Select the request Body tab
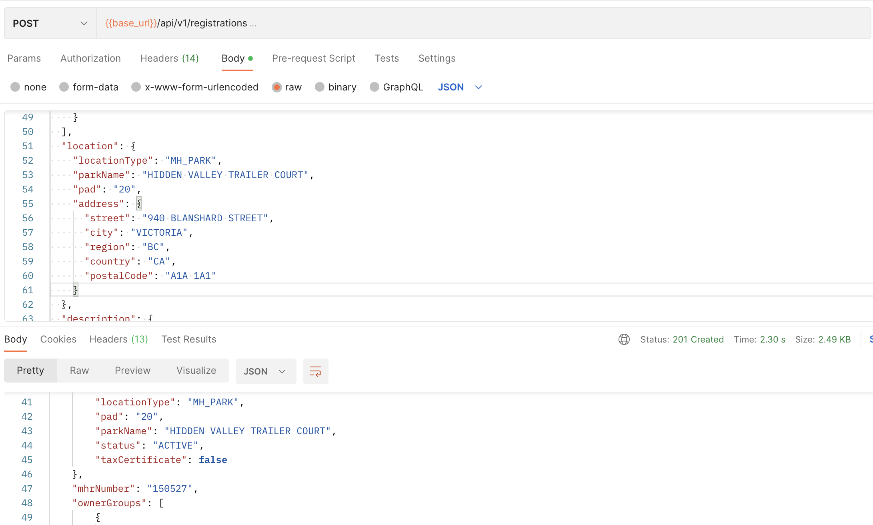 click(x=237, y=58)
